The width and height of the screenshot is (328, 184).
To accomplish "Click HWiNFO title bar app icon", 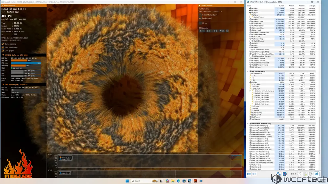I will click(248, 2).
